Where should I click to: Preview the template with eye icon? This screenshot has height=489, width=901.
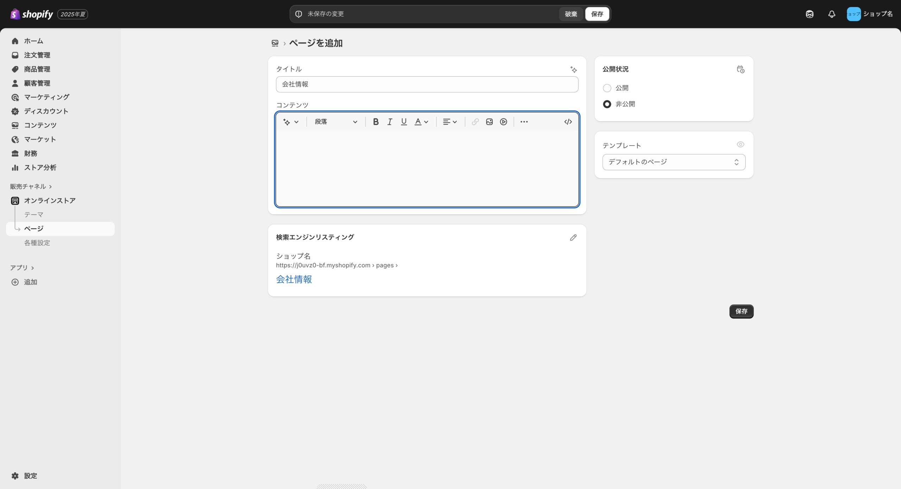[740, 144]
